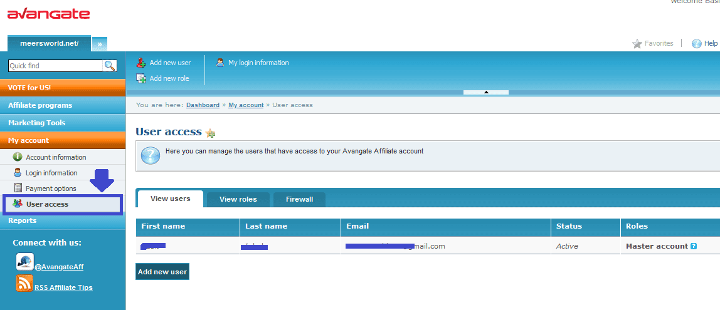
Task: Click the Favorites star icon
Action: coord(637,44)
